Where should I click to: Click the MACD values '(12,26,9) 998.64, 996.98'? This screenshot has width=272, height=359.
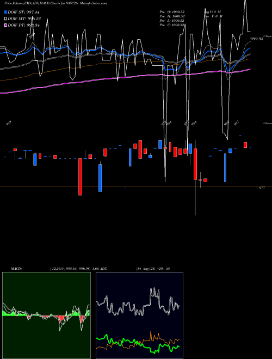pos(70,269)
